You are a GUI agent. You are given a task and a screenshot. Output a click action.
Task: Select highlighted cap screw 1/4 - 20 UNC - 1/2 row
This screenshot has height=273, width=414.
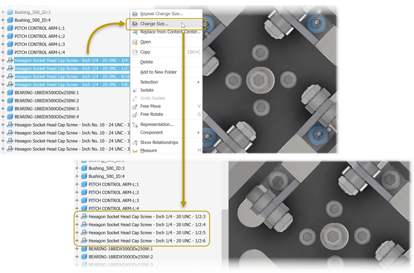point(72,68)
